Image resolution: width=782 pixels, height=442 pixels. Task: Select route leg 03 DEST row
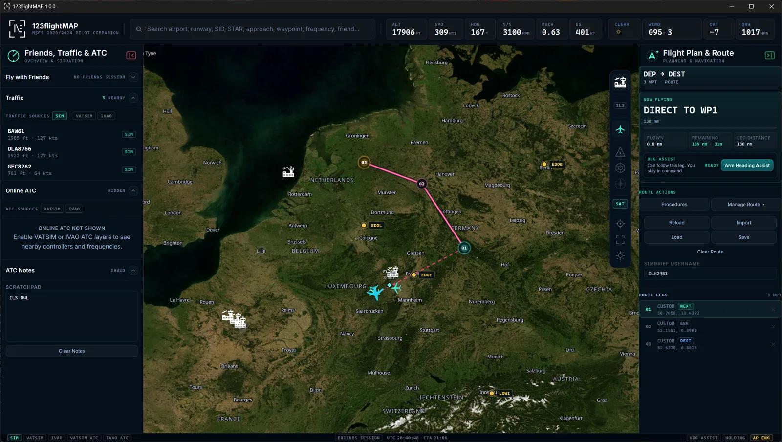click(710, 344)
